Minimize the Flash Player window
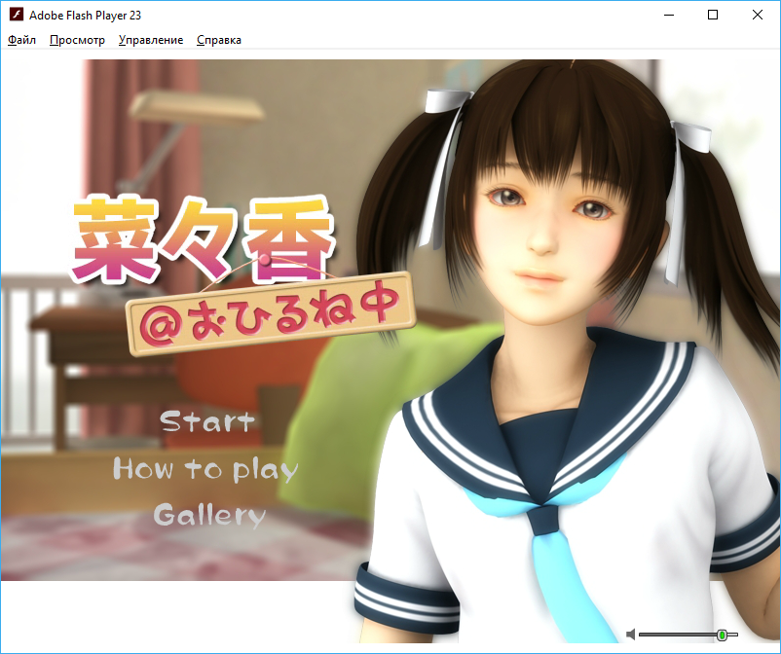Image resolution: width=781 pixels, height=654 pixels. click(x=668, y=16)
